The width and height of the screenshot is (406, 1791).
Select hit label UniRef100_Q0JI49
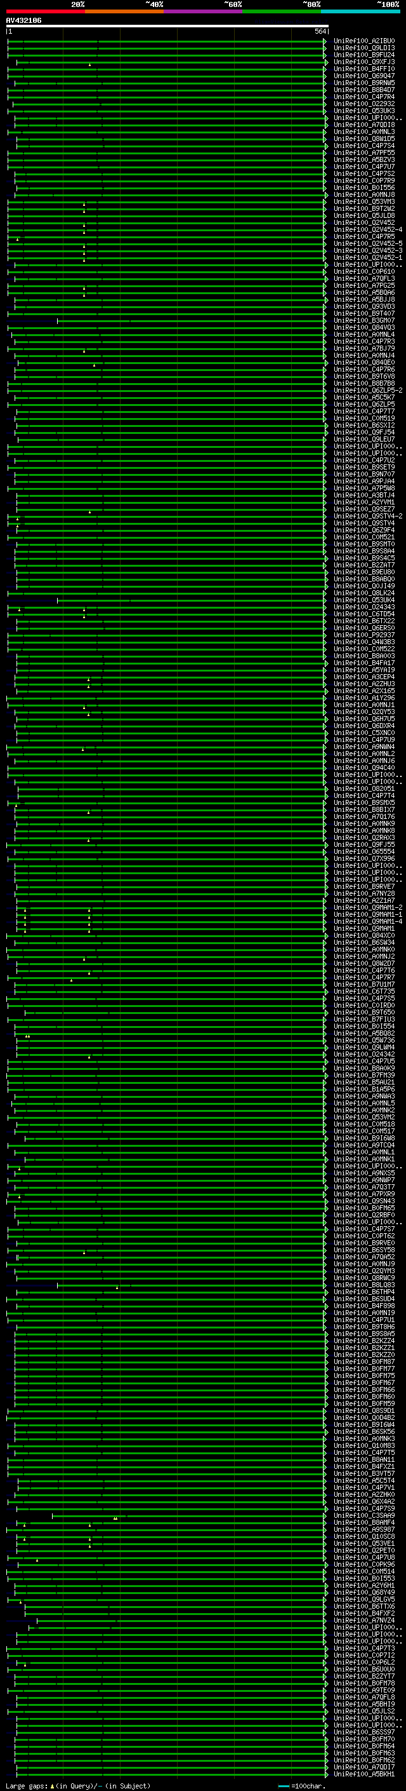point(364,585)
